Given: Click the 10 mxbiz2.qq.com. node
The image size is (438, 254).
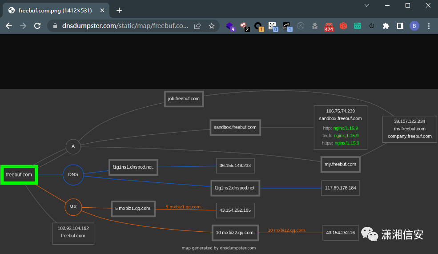Looking at the screenshot, I should coord(235,233).
